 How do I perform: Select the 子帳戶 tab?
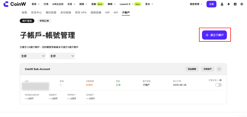click(126, 13)
